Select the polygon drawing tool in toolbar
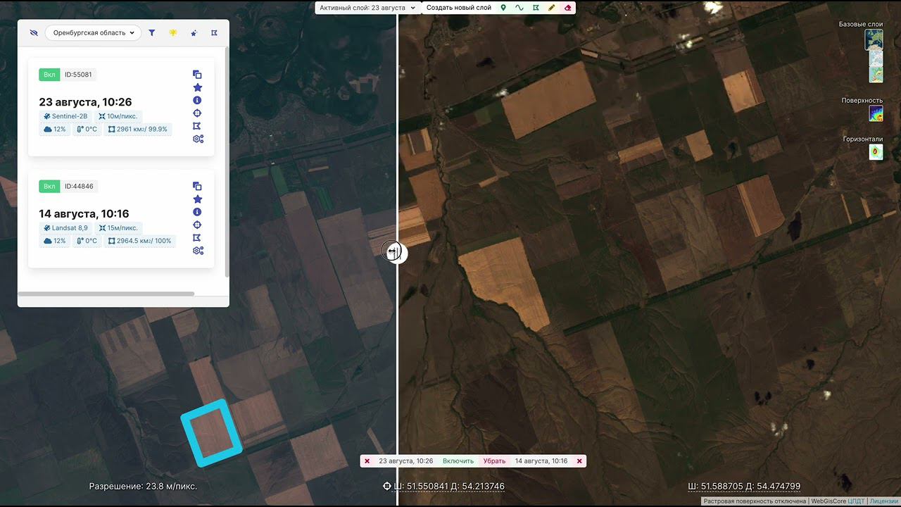Image resolution: width=901 pixels, height=507 pixels. (536, 8)
